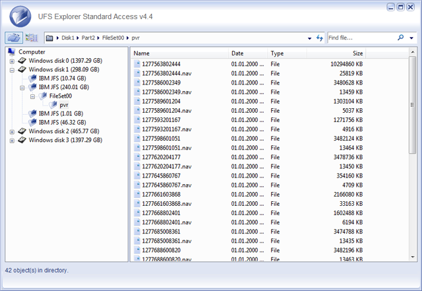Select file 1277620204177

click(x=161, y=157)
